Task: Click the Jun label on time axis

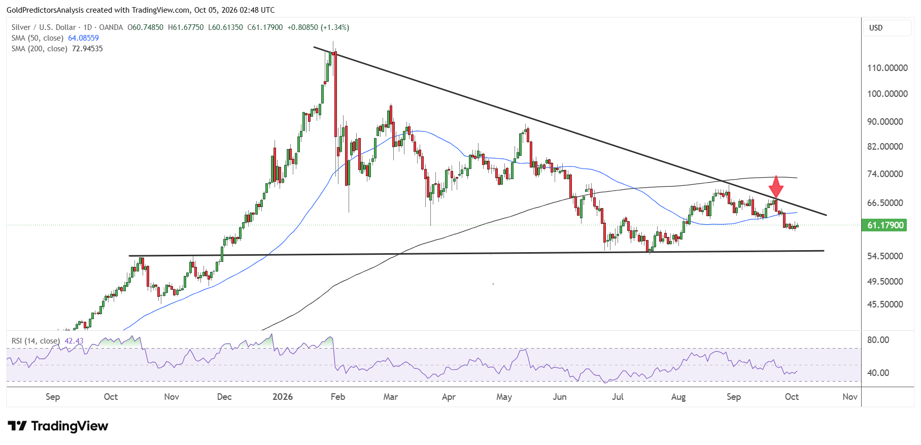Action: (560, 397)
